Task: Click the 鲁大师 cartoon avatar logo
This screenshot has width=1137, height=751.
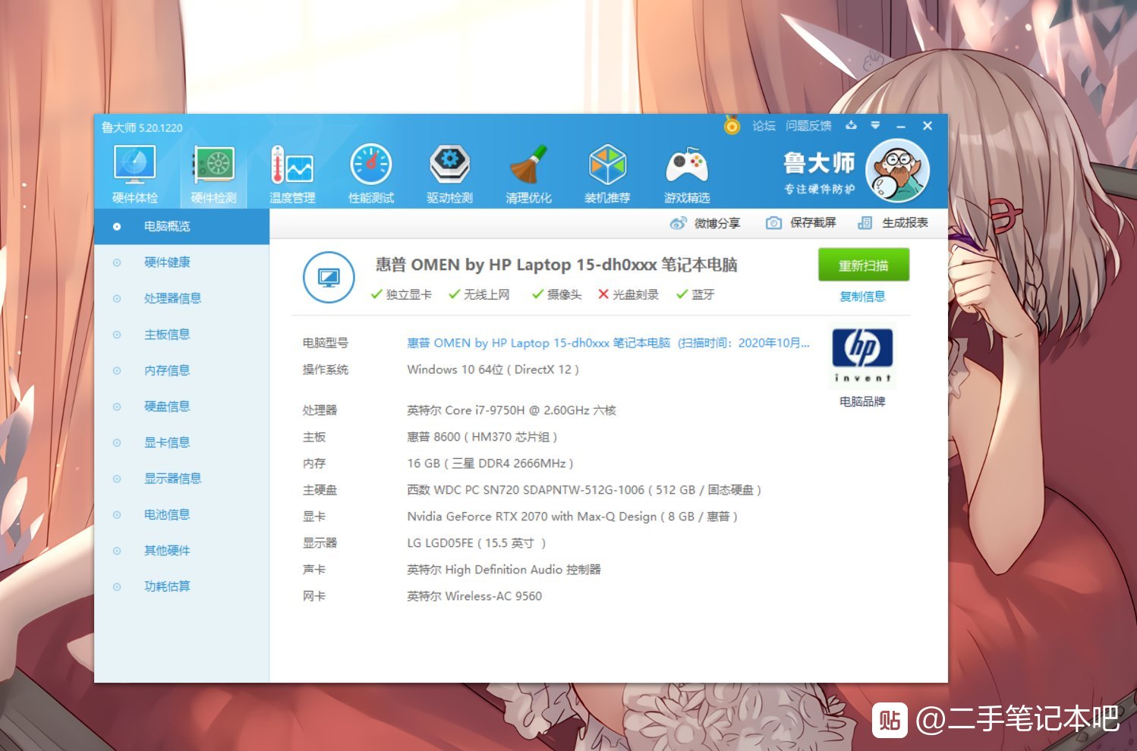Action: [898, 171]
